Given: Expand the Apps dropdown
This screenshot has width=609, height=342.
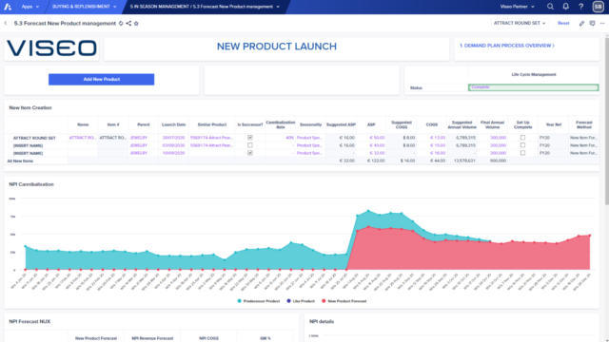Looking at the screenshot, I should pyautogui.click(x=30, y=7).
